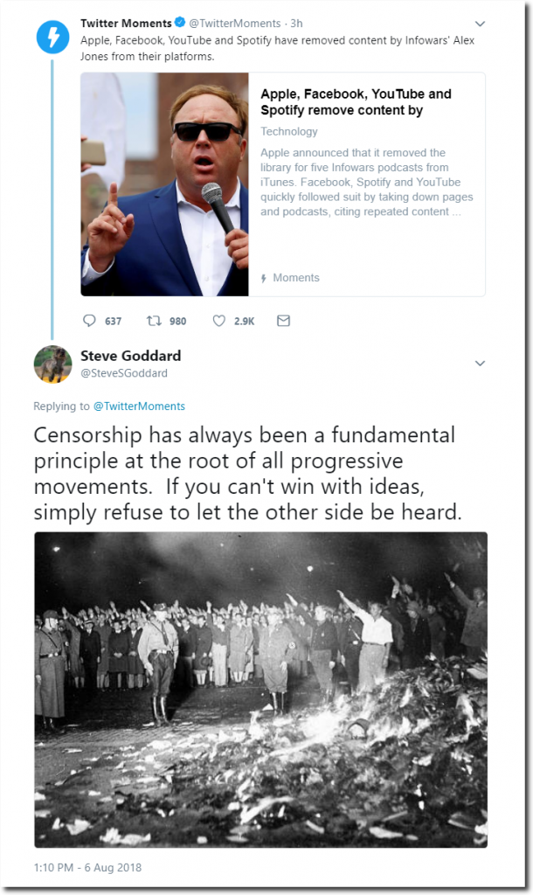This screenshot has height=895, width=533.
Task: Click the small Moments bolt icon in card
Action: pos(264,279)
